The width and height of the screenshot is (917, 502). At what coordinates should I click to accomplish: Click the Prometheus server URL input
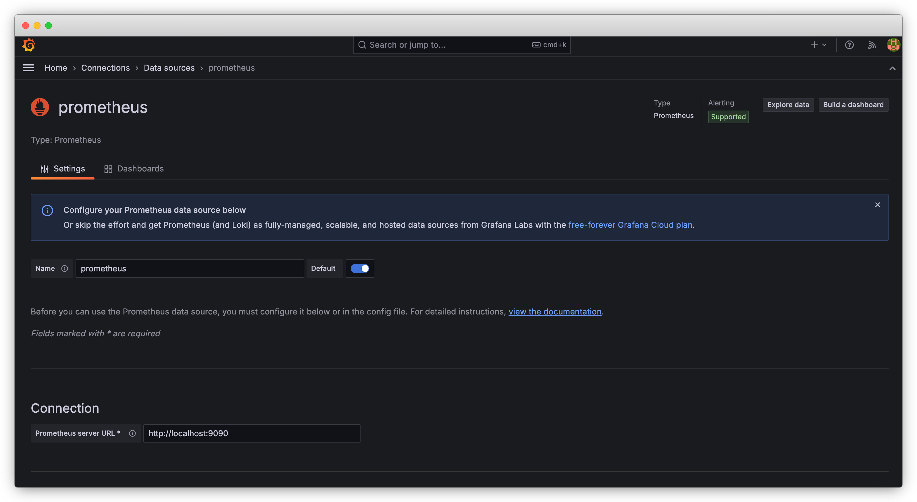(252, 433)
